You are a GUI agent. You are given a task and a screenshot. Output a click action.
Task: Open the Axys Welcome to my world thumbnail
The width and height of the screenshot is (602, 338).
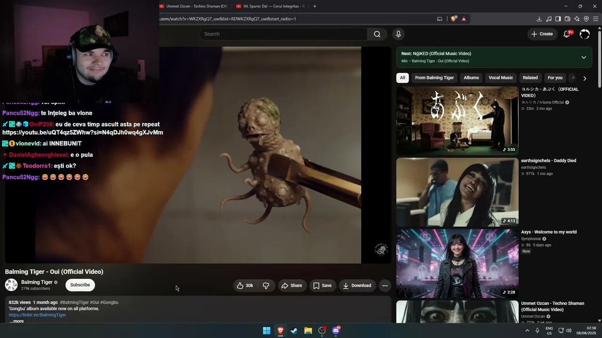(457, 263)
